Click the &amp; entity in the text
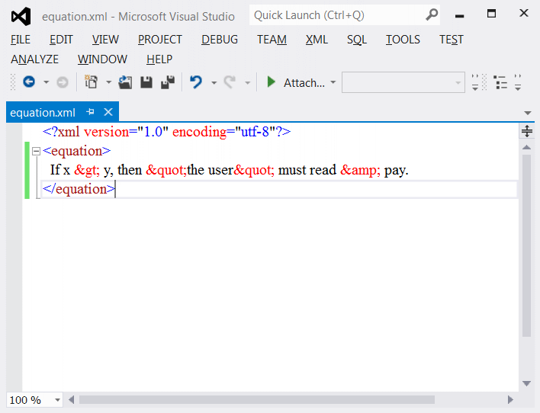540x413 pixels. [x=360, y=170]
